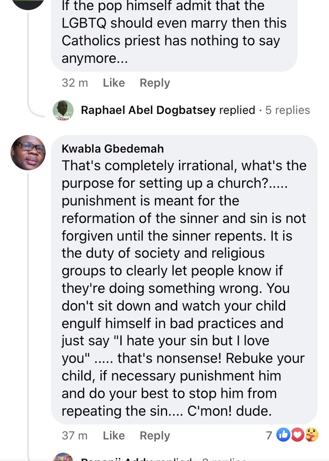
Task: Tap the partial avatar at top left
Action: coord(27,4)
